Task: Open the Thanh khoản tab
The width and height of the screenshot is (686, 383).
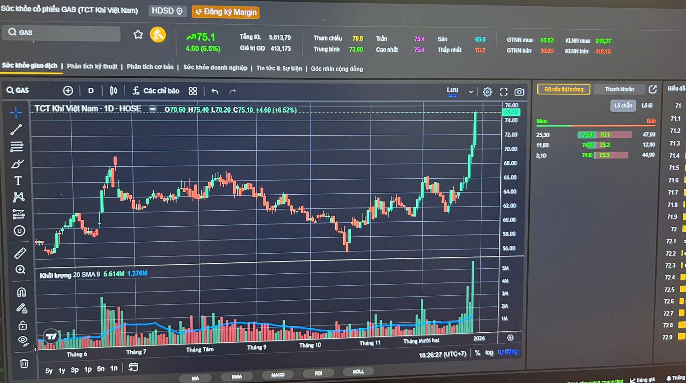Action: [x=619, y=89]
